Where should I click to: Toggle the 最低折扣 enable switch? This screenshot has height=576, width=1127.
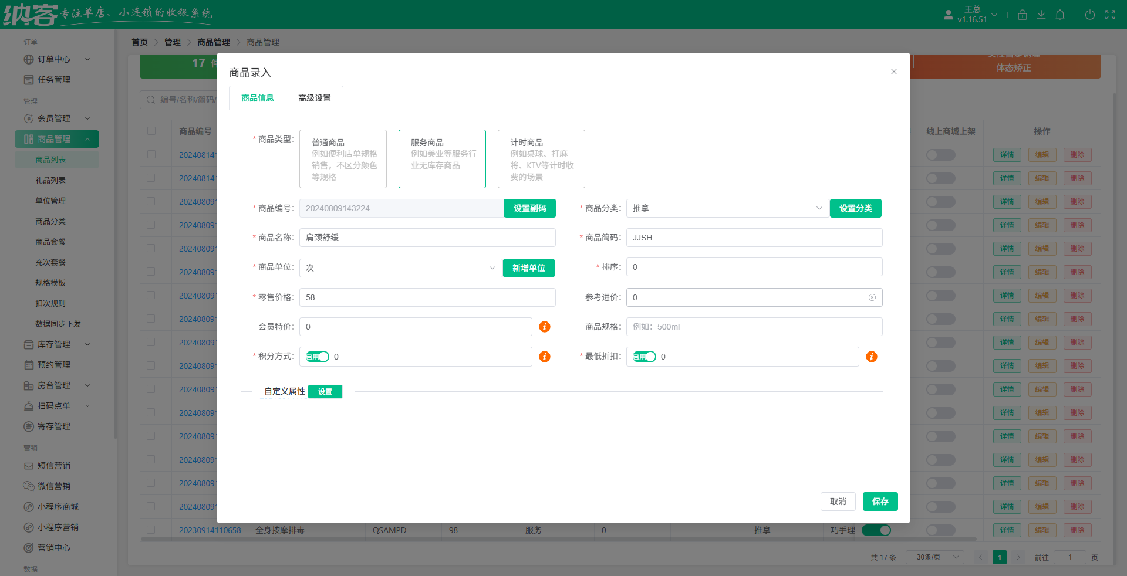645,357
